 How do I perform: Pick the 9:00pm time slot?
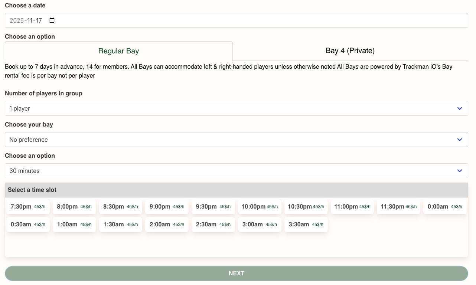click(167, 206)
